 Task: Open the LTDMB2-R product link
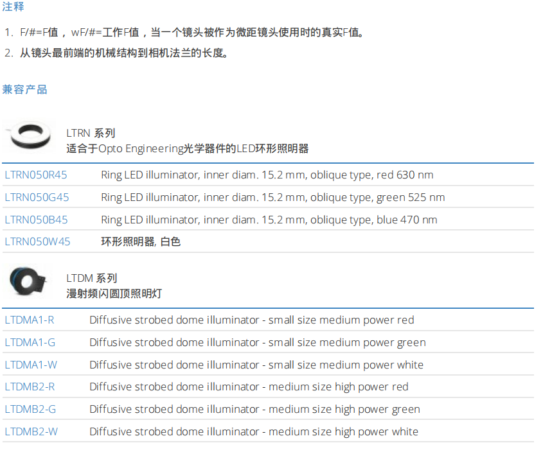(x=30, y=387)
